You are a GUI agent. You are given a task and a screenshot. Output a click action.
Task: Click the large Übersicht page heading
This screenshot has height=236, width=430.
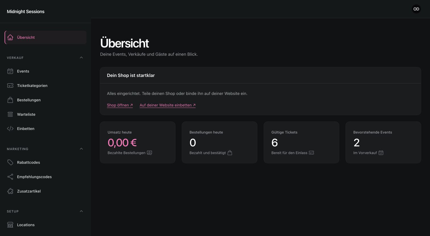pos(125,43)
